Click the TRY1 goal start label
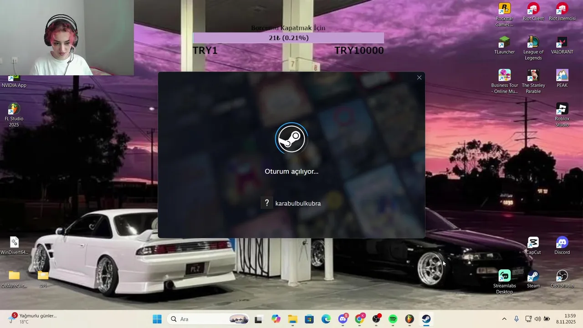Screen dimensions: 583x328 [205, 50]
